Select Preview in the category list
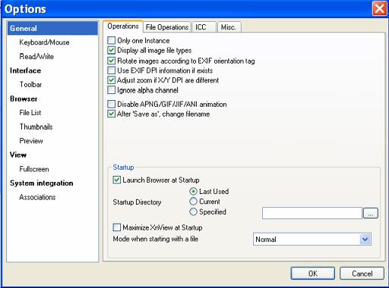 click(x=31, y=141)
